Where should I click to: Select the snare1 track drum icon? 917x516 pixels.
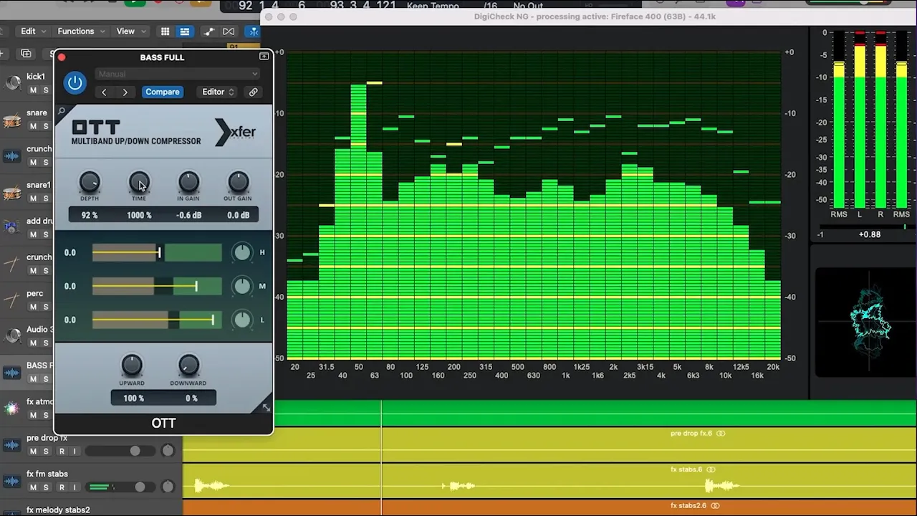point(11,191)
